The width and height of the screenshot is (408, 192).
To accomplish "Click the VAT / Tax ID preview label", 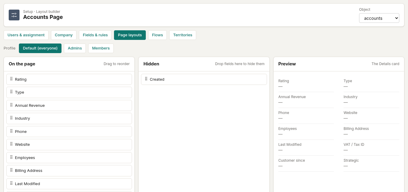I will click(354, 145).
